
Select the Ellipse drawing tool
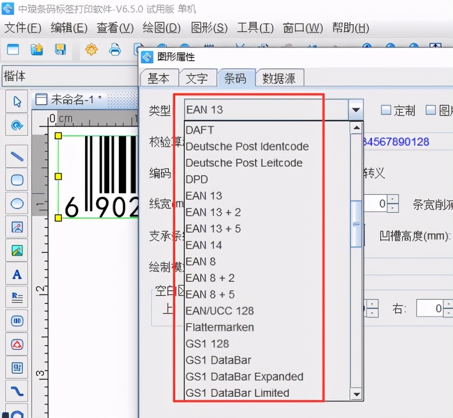(17, 204)
